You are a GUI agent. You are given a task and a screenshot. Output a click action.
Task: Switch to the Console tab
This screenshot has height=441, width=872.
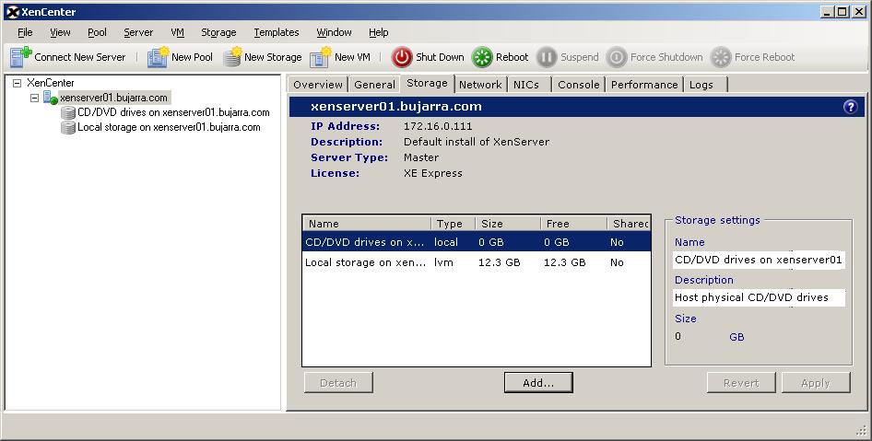point(578,85)
